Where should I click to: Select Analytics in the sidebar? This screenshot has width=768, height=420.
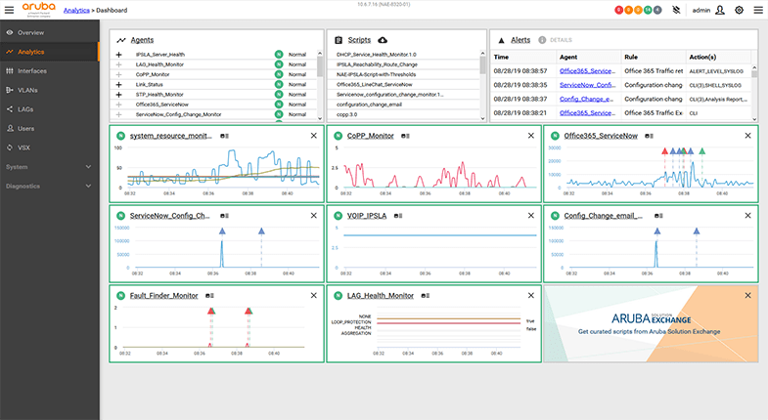click(49, 52)
